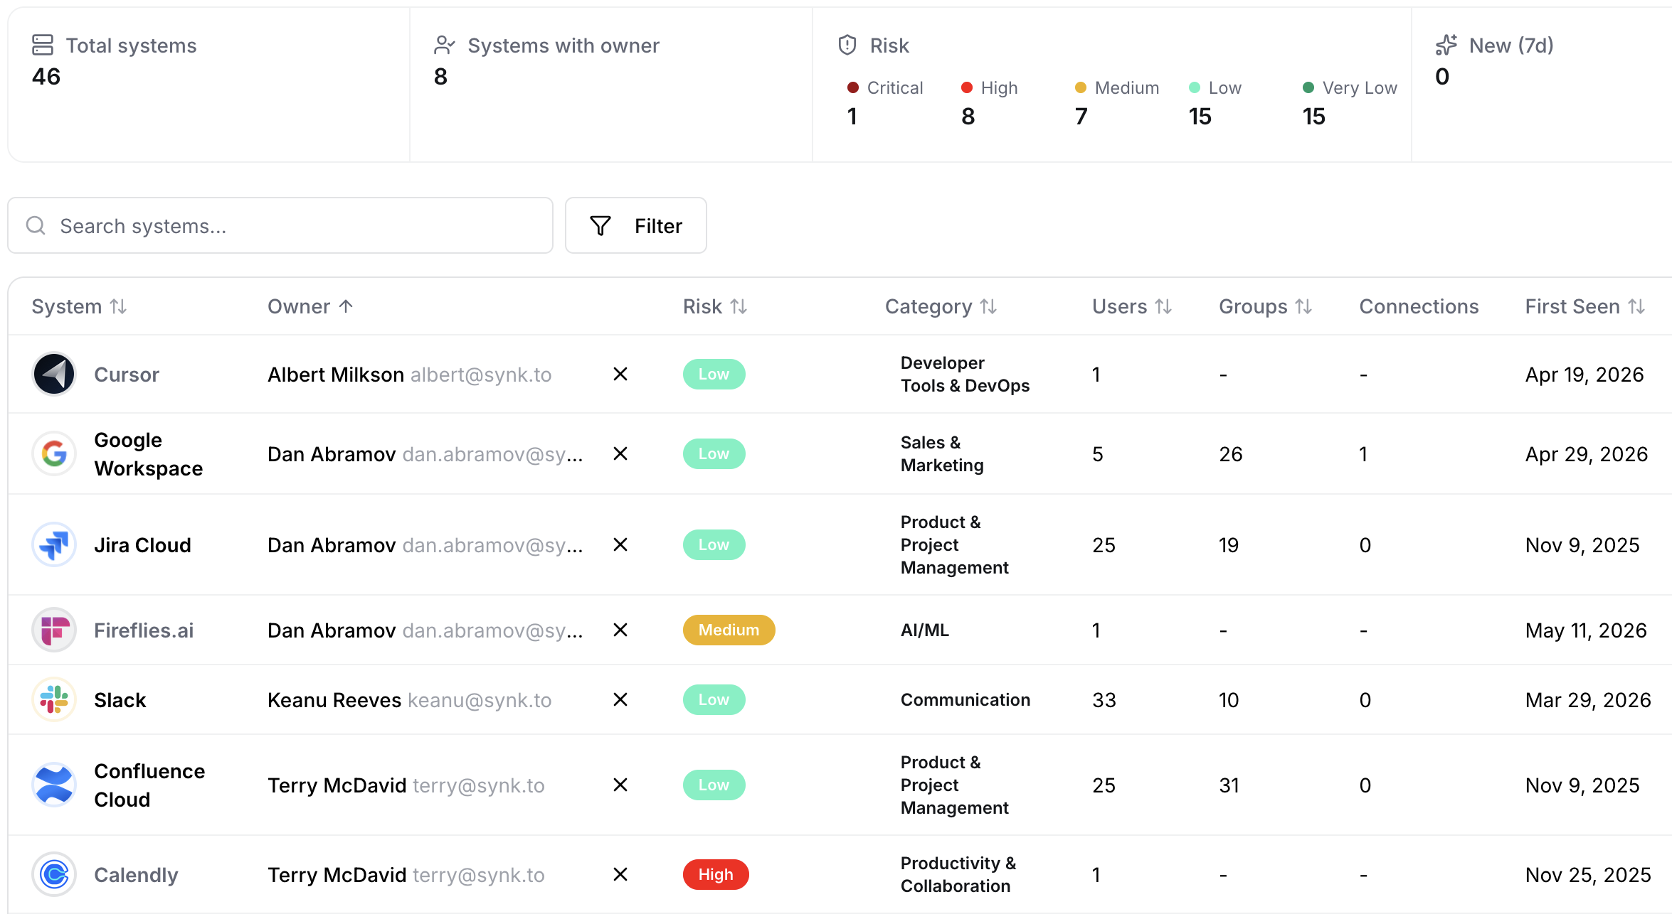Click the Fireflies.ai logo icon
The width and height of the screenshot is (1672, 914).
coord(54,630)
